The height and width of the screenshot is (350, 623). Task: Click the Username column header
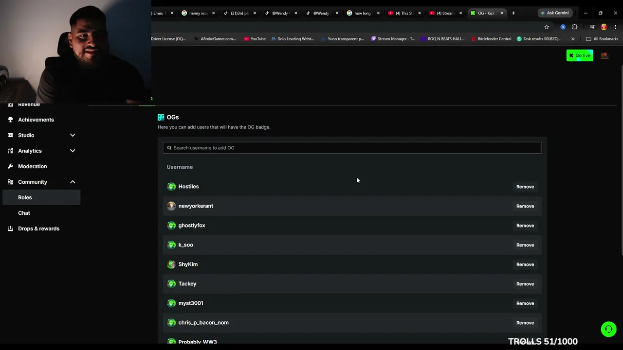[x=180, y=167]
